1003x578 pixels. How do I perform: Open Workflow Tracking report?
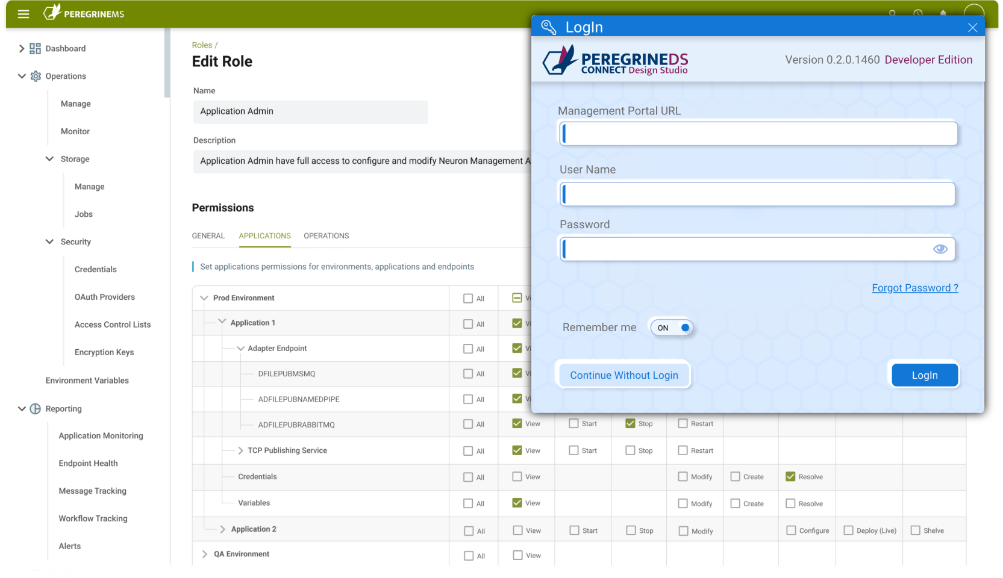[x=93, y=519]
